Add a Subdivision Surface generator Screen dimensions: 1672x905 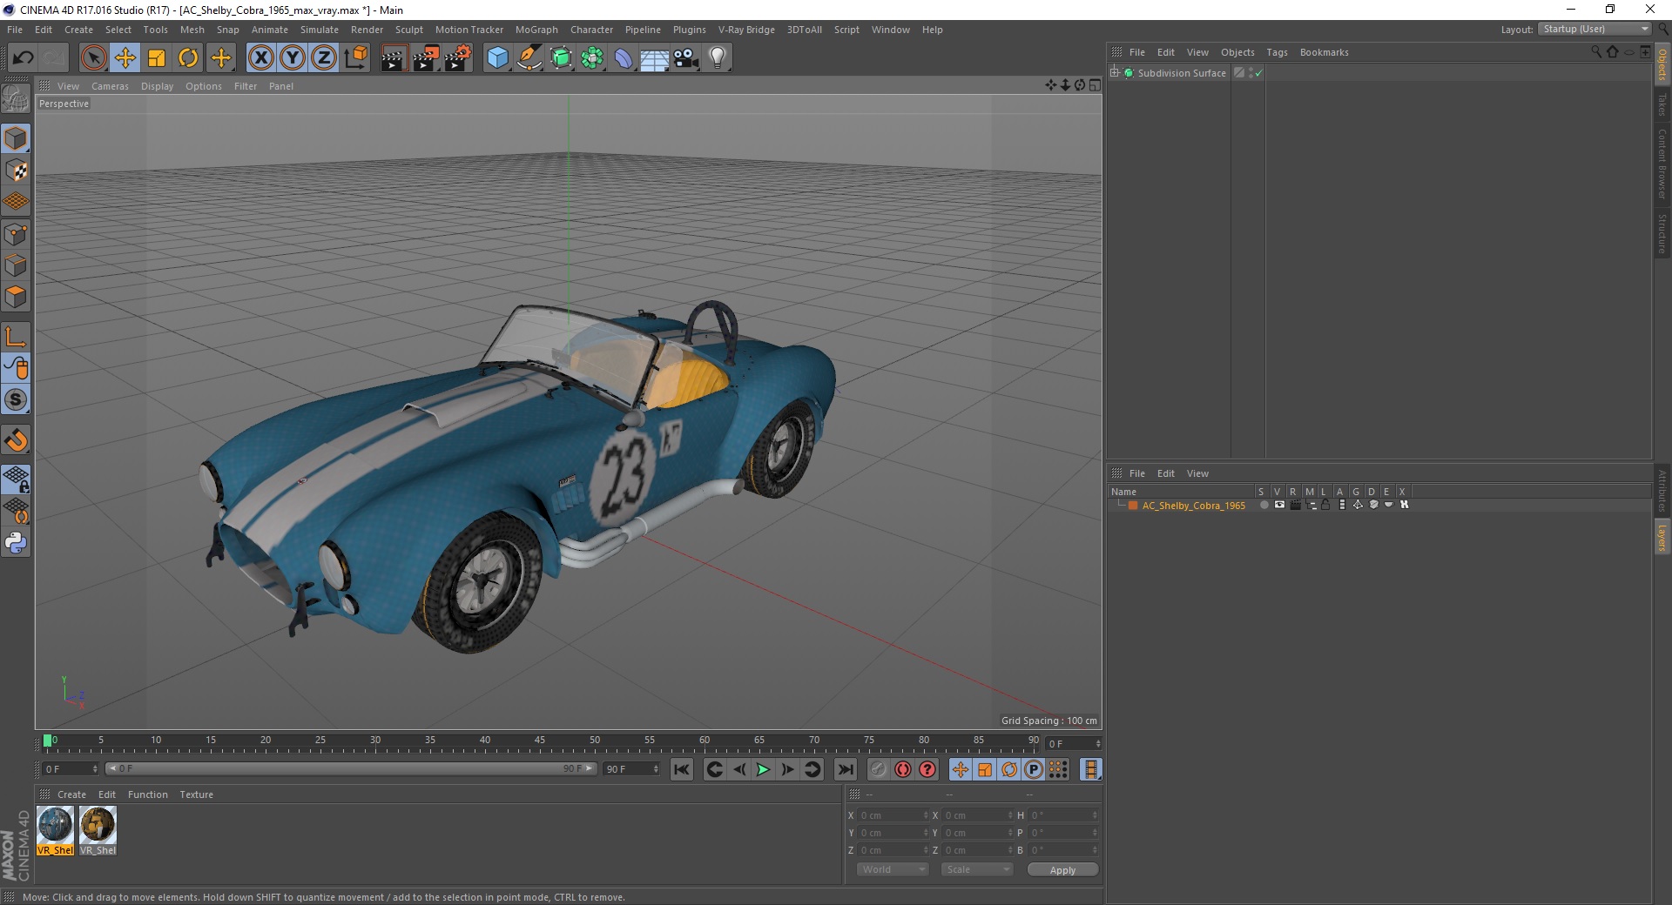(561, 58)
